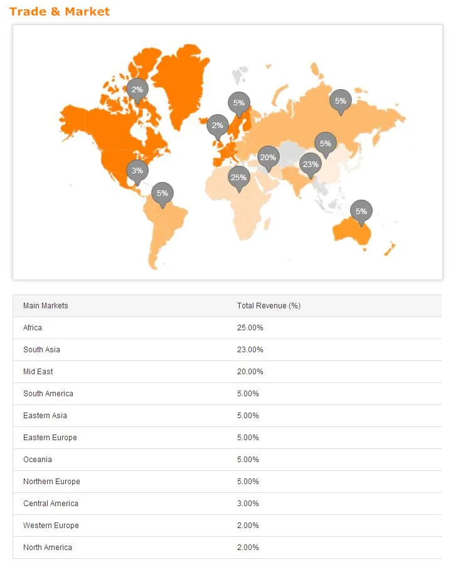Select the 5% pin on Northern Europe
This screenshot has height=562, width=458.
coord(238,103)
